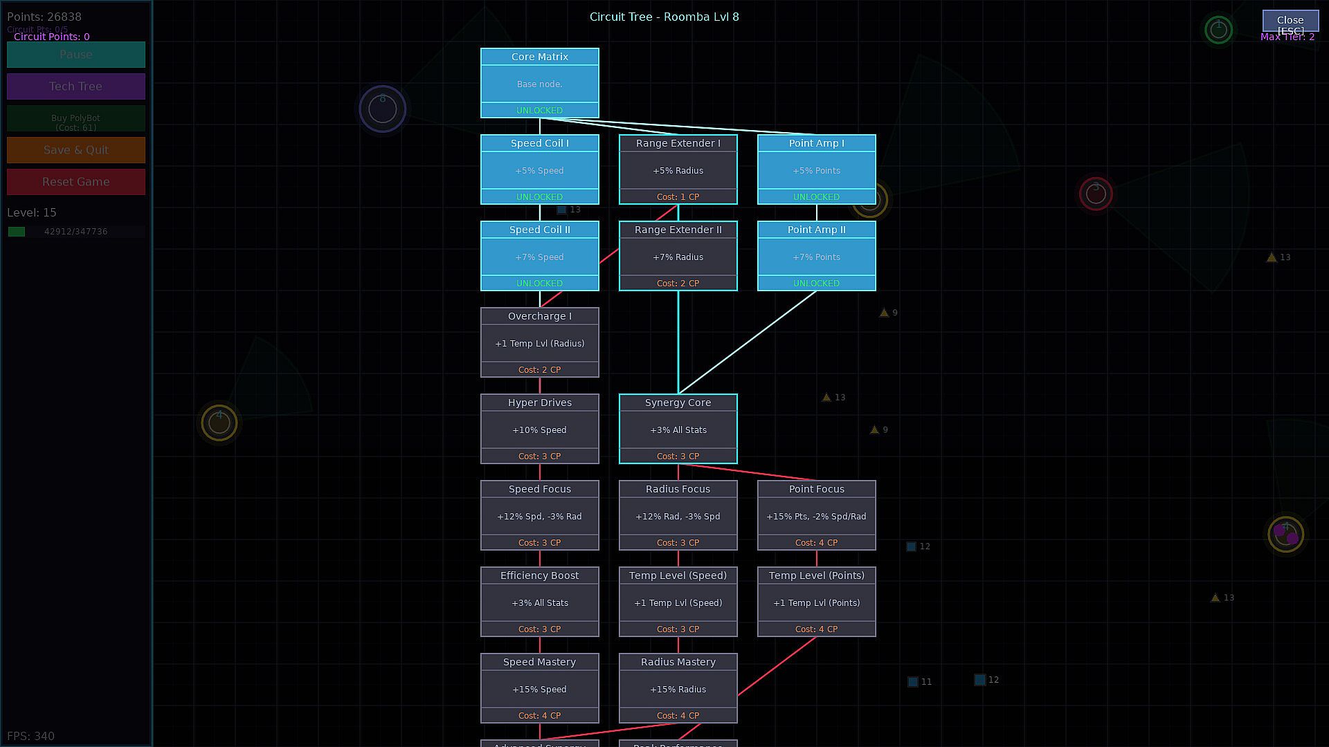The height and width of the screenshot is (747, 1329).
Task: Click Buy PolyBot button
Action: coord(76,119)
